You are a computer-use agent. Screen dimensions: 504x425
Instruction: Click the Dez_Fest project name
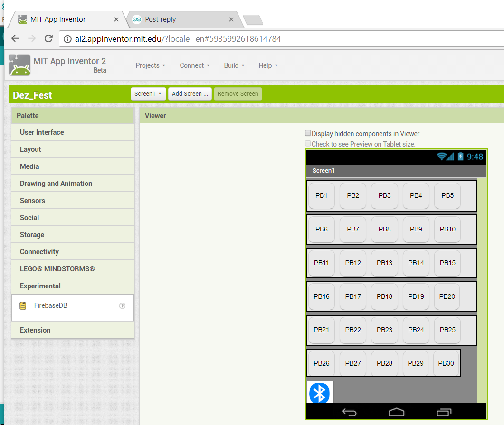click(32, 95)
